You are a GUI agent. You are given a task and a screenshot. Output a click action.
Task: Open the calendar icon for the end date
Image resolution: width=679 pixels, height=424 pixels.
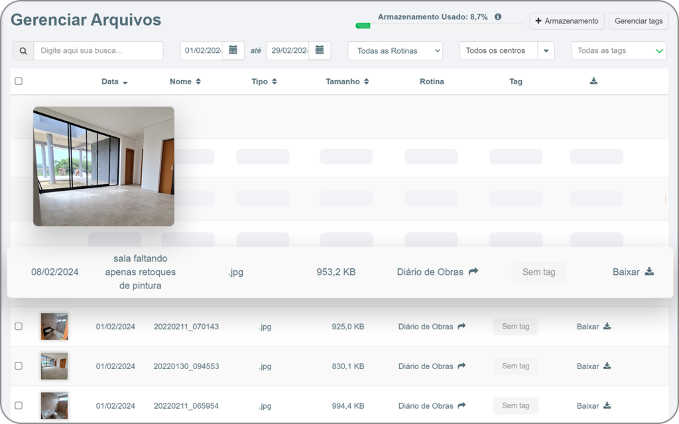[x=320, y=50]
